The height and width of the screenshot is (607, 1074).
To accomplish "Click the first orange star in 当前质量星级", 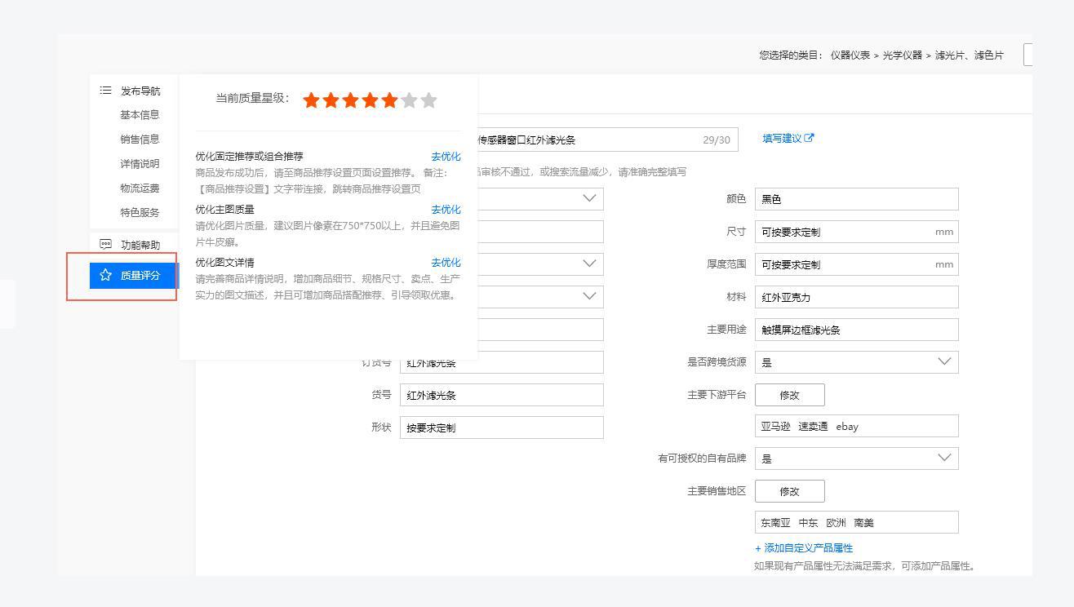I will 311,100.
